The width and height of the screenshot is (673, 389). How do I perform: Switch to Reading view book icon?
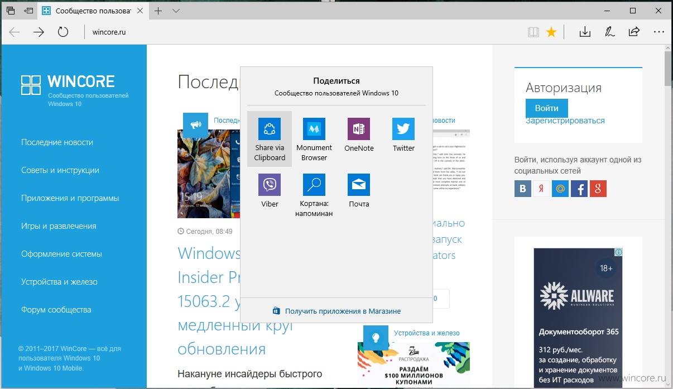tap(533, 32)
